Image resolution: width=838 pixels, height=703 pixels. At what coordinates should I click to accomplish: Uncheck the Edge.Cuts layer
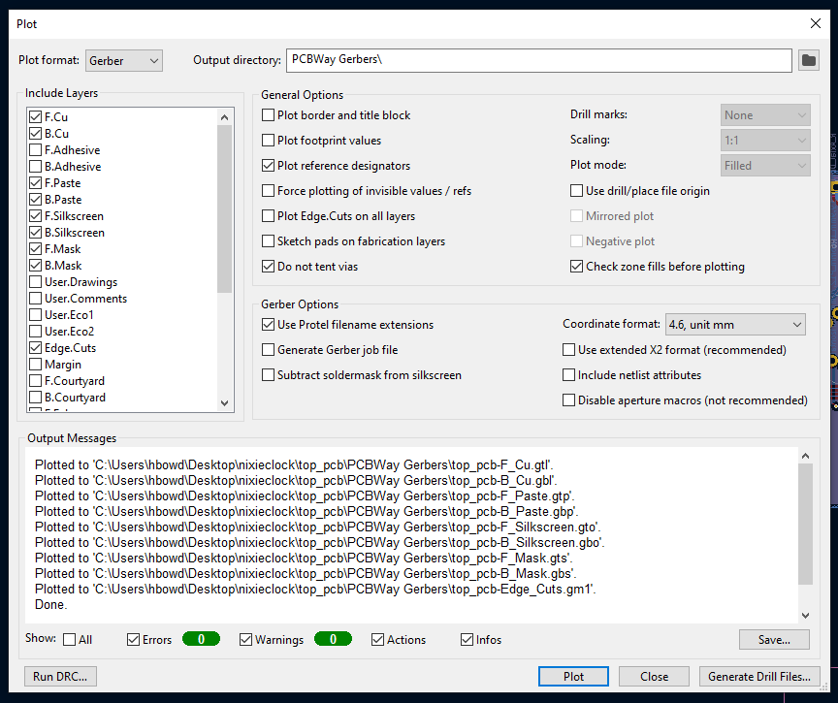pos(36,348)
